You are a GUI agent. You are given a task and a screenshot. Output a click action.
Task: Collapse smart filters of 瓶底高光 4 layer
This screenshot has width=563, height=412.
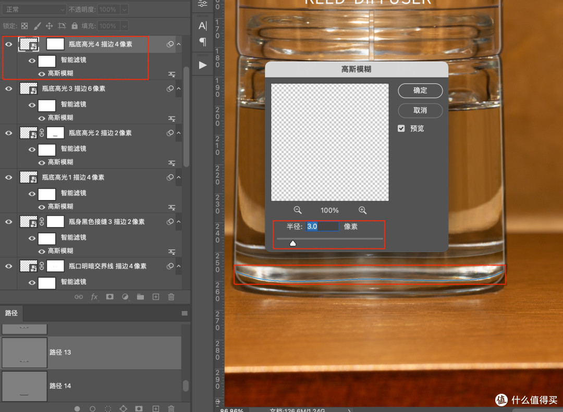[178, 44]
